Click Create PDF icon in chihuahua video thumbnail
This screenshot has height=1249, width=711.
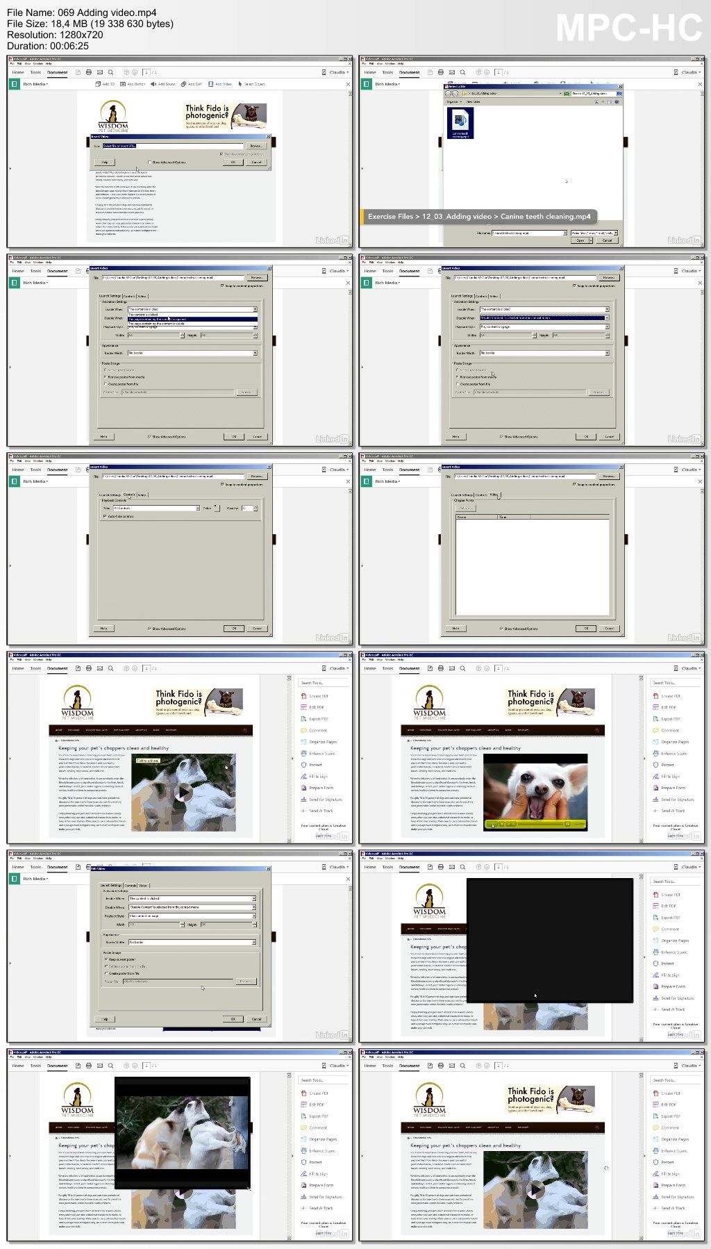(x=655, y=696)
